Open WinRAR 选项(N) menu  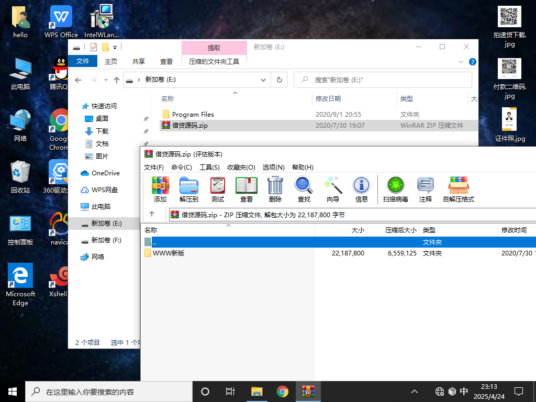pos(273,167)
